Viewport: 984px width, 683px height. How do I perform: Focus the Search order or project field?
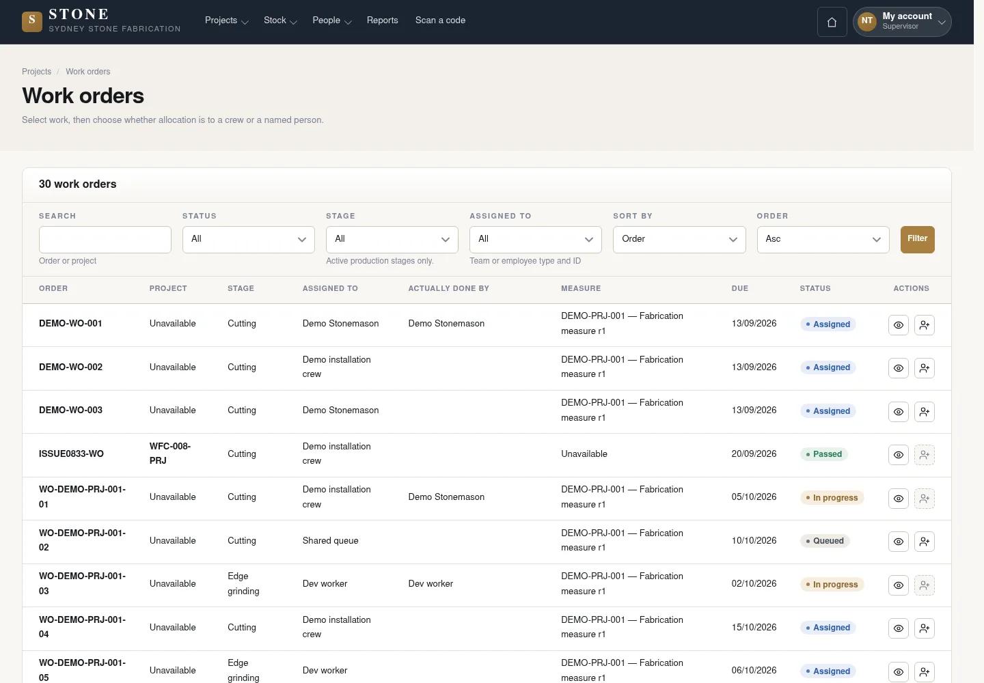105,240
